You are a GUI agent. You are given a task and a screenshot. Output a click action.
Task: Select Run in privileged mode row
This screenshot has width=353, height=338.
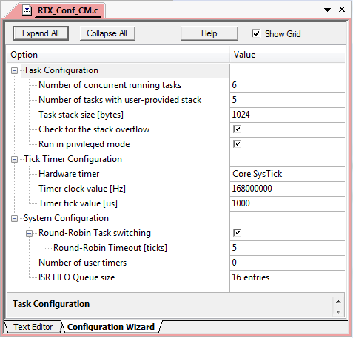click(x=84, y=144)
